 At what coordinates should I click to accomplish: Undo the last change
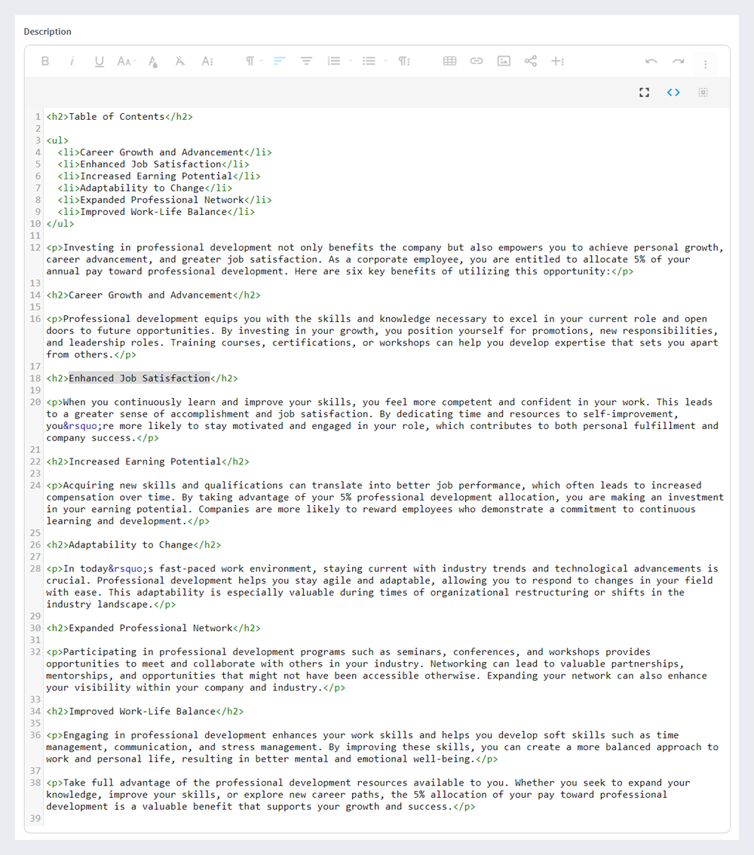pyautogui.click(x=651, y=61)
